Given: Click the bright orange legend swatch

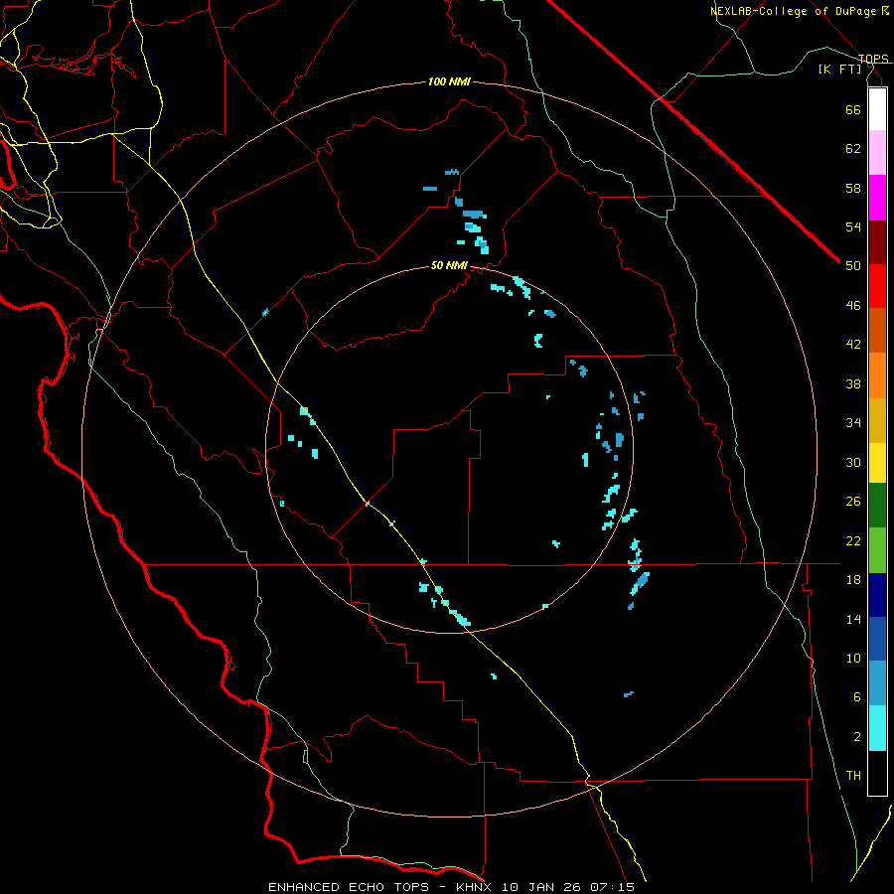Looking at the screenshot, I should [877, 375].
